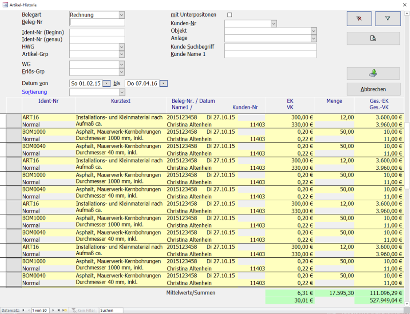The height and width of the screenshot is (314, 410).
Task: Open the 'Datum von' date picker dropdown
Action: tap(106, 83)
